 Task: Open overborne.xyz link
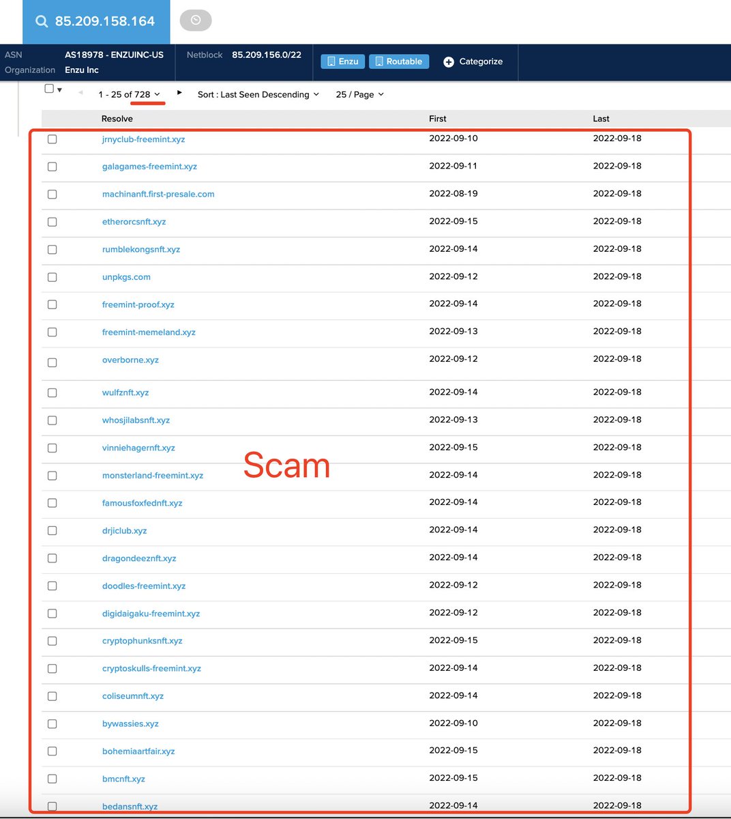(x=130, y=360)
